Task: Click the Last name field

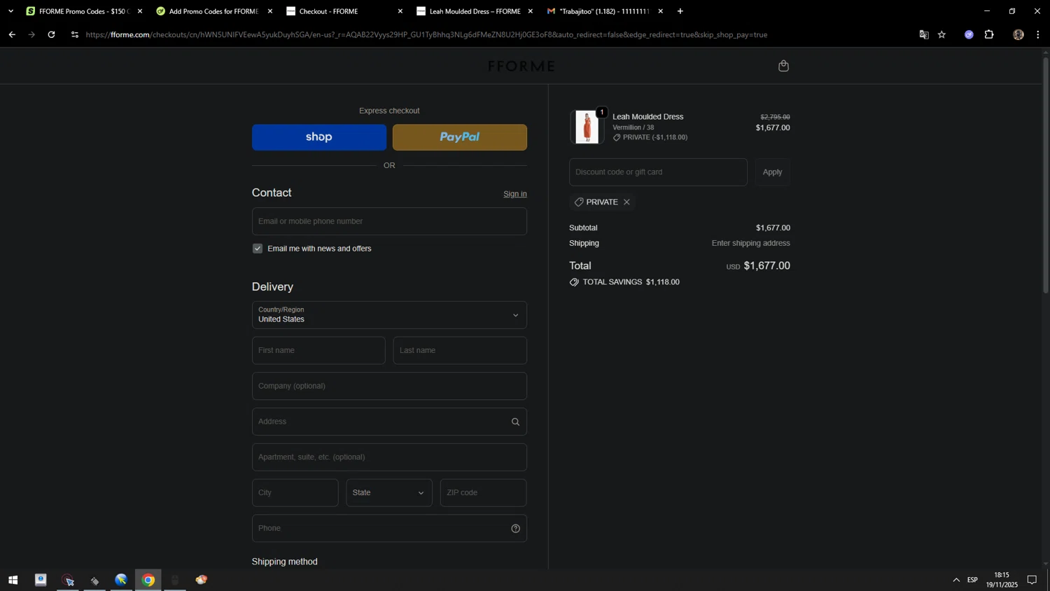Action: click(460, 351)
